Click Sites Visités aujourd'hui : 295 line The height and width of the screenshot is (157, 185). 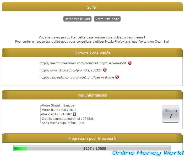point(63,123)
